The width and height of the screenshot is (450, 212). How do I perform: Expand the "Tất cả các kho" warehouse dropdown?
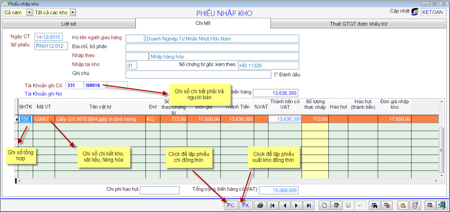click(73, 13)
